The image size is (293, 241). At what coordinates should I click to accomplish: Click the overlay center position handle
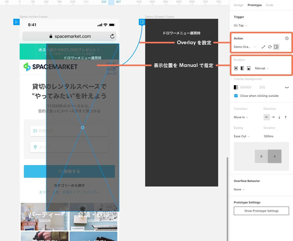pyautogui.click(x=83, y=128)
